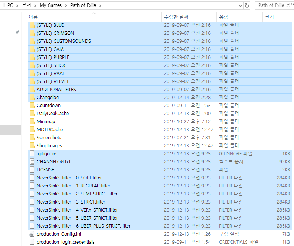Select the Minimap folder name
Screen dimensions: 294x246
click(x=46, y=122)
